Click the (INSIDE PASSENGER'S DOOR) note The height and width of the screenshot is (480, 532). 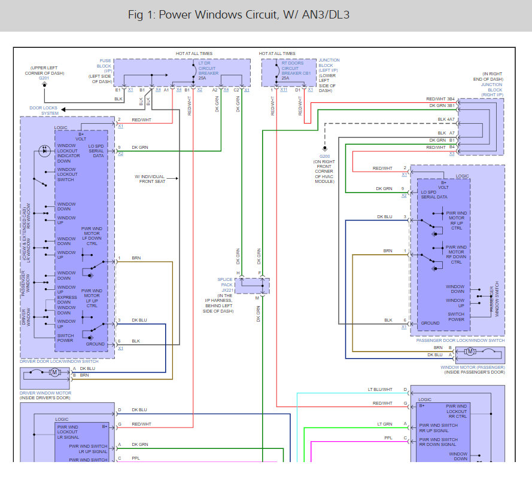click(475, 372)
